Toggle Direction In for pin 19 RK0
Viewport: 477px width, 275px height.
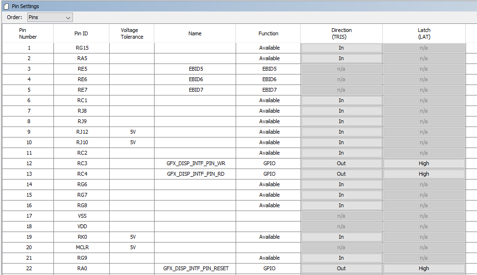[342, 237]
